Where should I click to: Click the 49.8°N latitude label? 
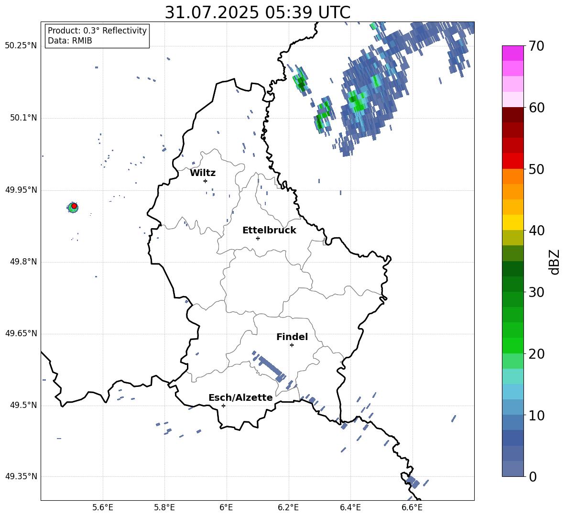(x=24, y=262)
